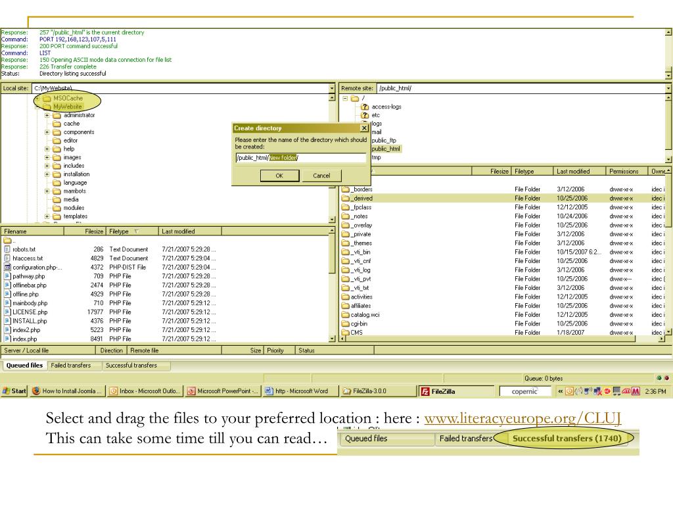Expand the templates folder node

pyautogui.click(x=47, y=216)
